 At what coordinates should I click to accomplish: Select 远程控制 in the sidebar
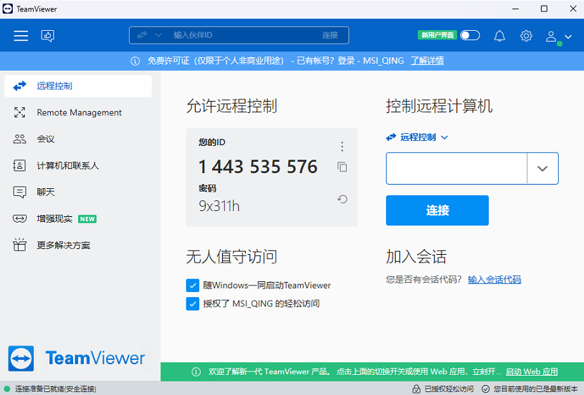click(78, 86)
